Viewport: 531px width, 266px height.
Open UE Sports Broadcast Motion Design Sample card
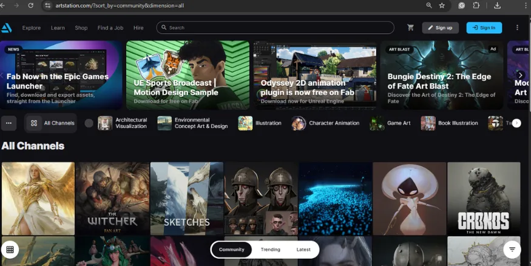[188, 75]
